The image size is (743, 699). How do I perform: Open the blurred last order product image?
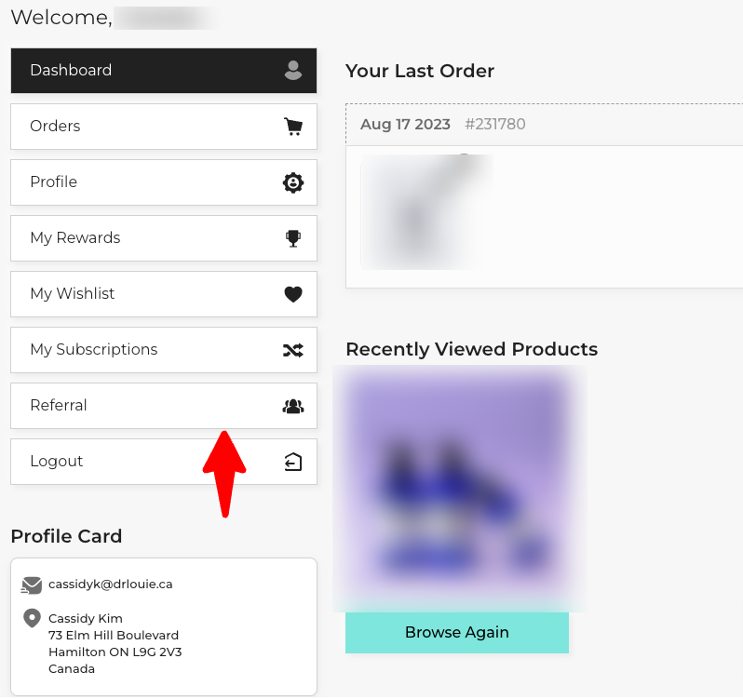427,212
